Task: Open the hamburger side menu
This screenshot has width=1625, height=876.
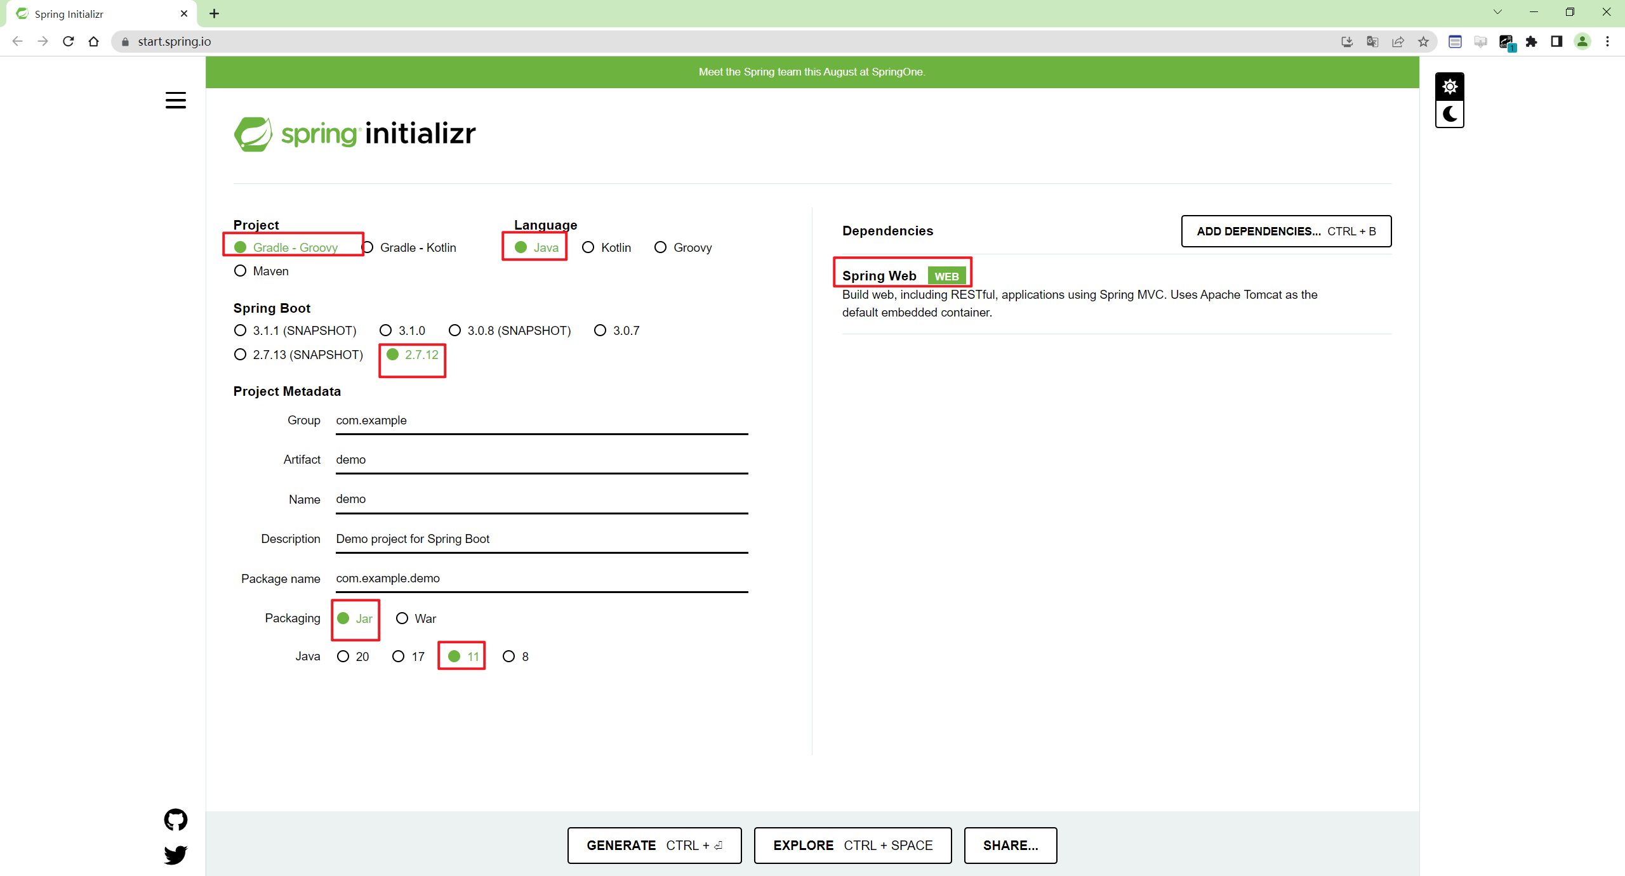Action: (x=176, y=100)
